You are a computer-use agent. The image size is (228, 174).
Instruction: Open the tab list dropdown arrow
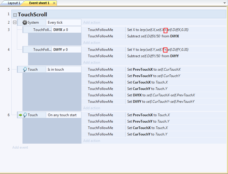pyautogui.click(x=224, y=3)
